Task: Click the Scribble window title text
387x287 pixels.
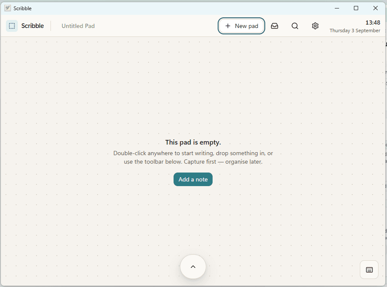Action: coord(22,8)
